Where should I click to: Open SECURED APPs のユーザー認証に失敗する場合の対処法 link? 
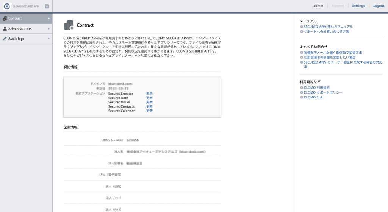[x=343, y=64]
